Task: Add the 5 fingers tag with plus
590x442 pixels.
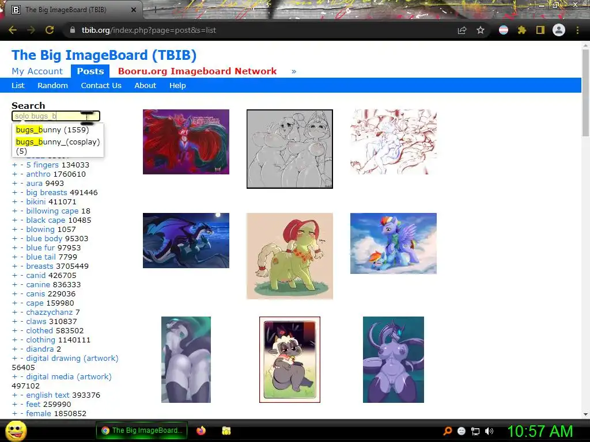Action: (14, 165)
